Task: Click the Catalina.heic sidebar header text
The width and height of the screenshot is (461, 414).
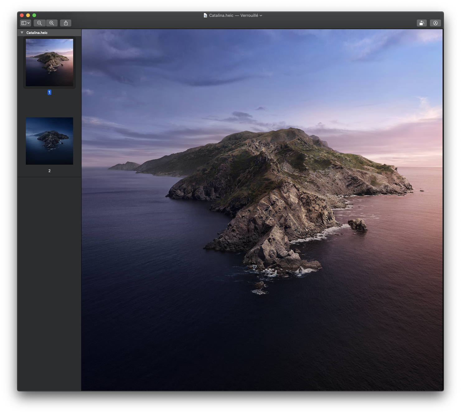Action: point(37,33)
